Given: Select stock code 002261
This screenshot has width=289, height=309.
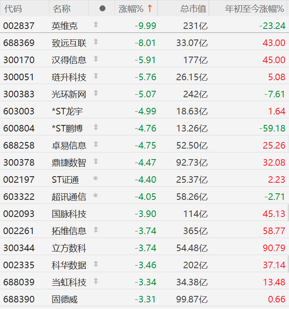Looking at the screenshot, I should 19,231.
